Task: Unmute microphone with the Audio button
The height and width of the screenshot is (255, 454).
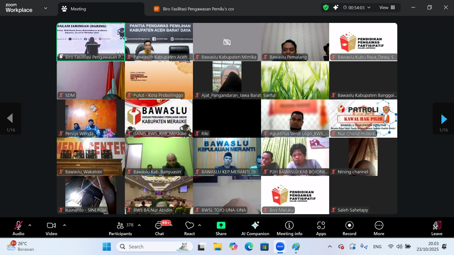Action: pyautogui.click(x=18, y=228)
